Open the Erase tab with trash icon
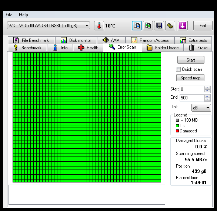 (x=198, y=48)
